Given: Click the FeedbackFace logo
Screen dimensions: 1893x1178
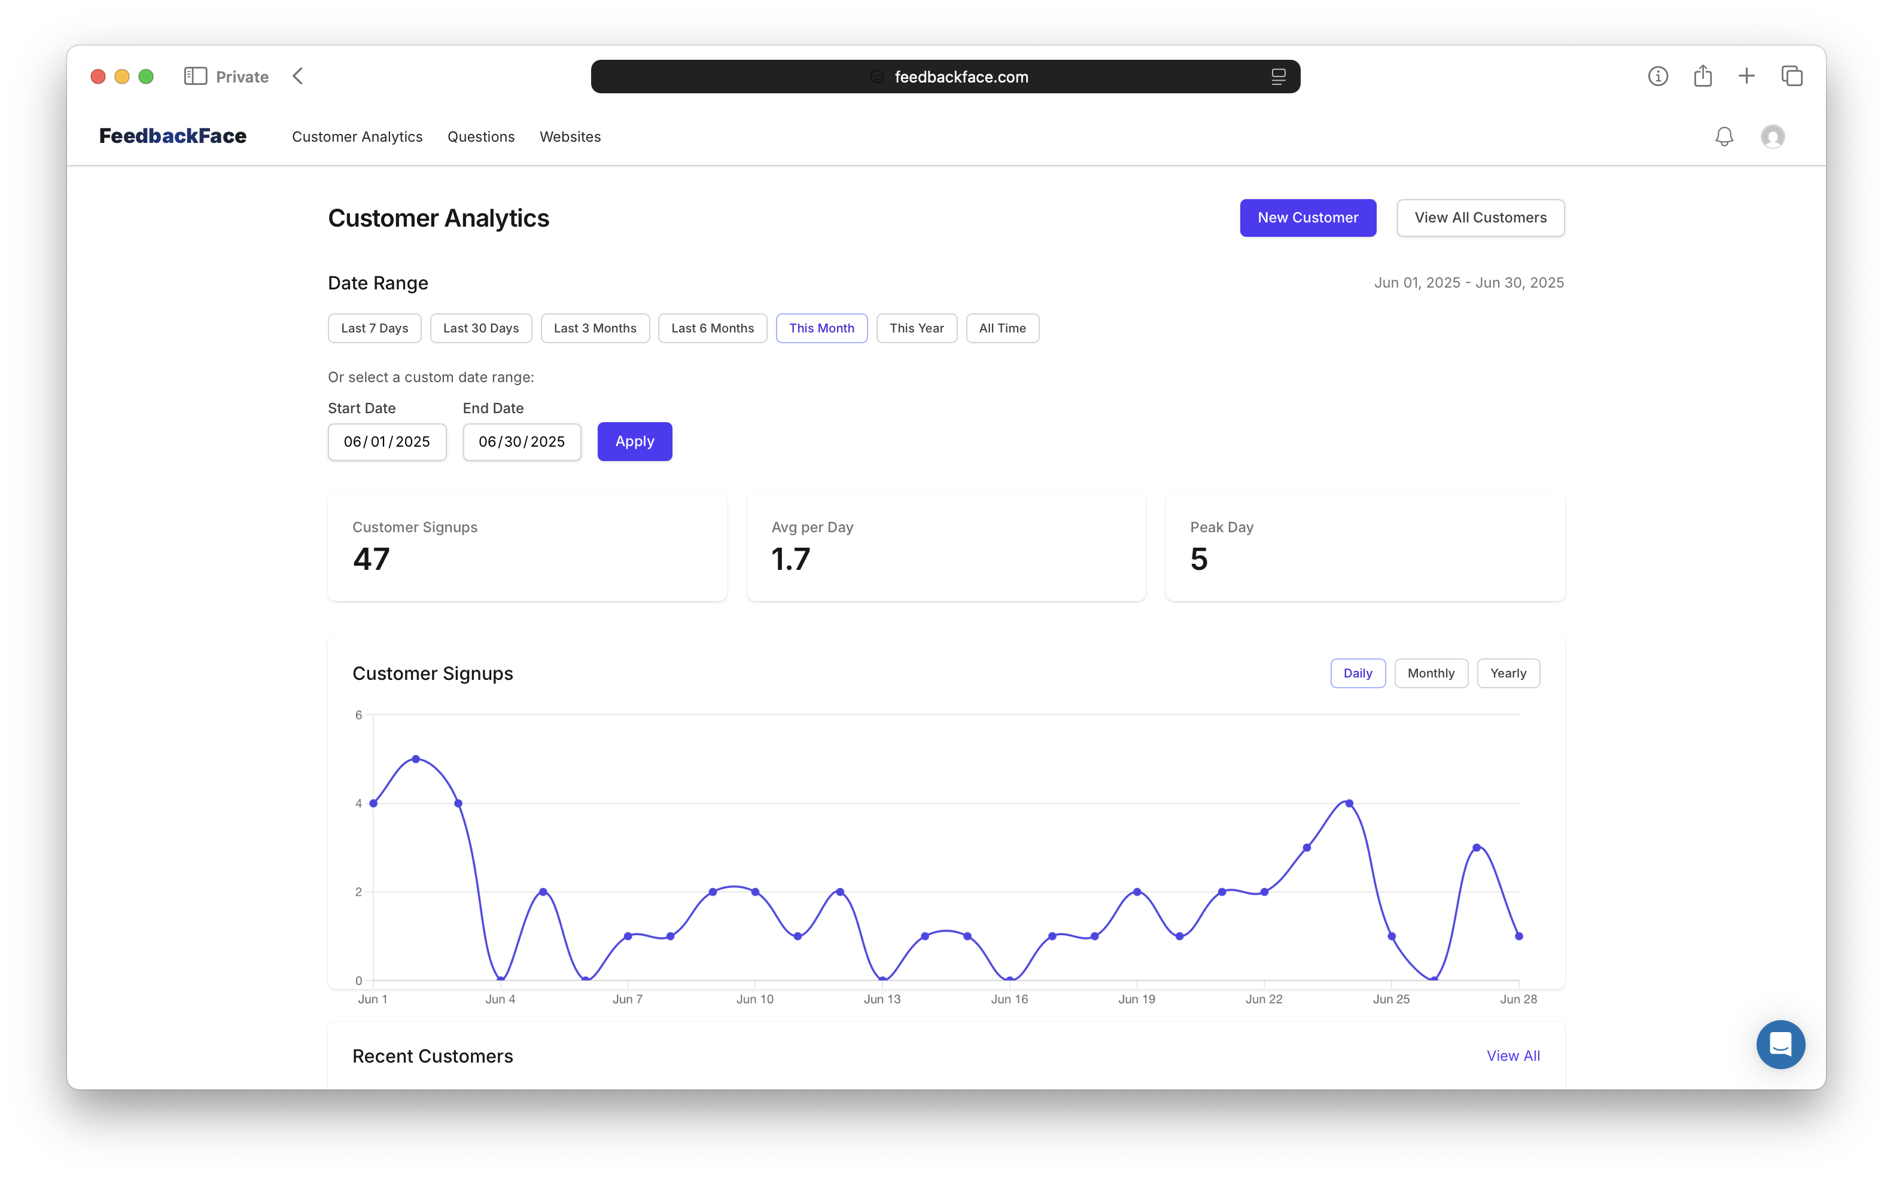Looking at the screenshot, I should tap(173, 136).
